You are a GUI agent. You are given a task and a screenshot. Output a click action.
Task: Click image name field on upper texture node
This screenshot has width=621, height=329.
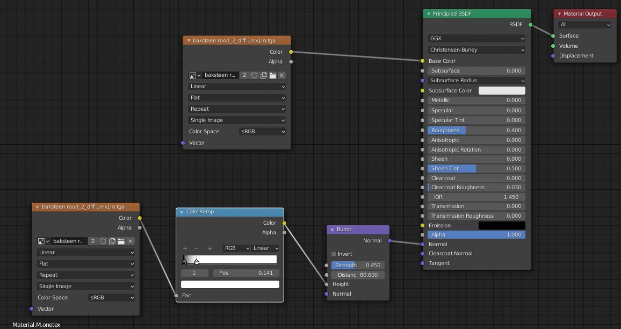[x=221, y=75]
